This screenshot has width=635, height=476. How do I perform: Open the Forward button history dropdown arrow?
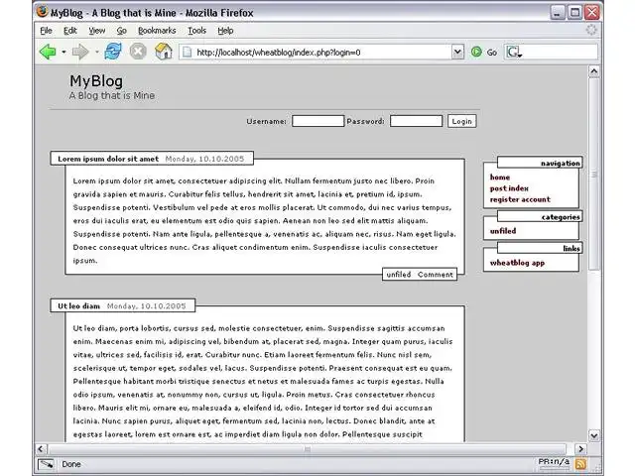click(x=96, y=53)
